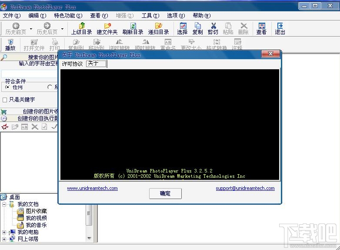Click the shopping cart collection icon

pos(3,112)
